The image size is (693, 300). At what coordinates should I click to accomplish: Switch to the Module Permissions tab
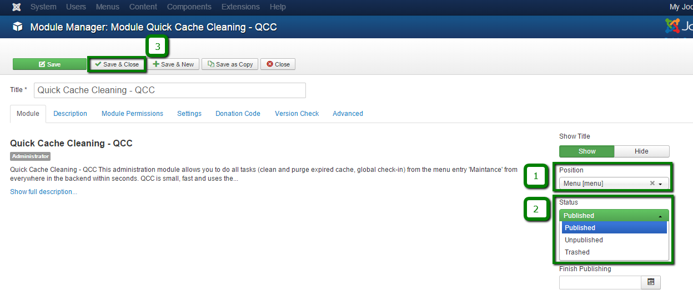(x=132, y=114)
